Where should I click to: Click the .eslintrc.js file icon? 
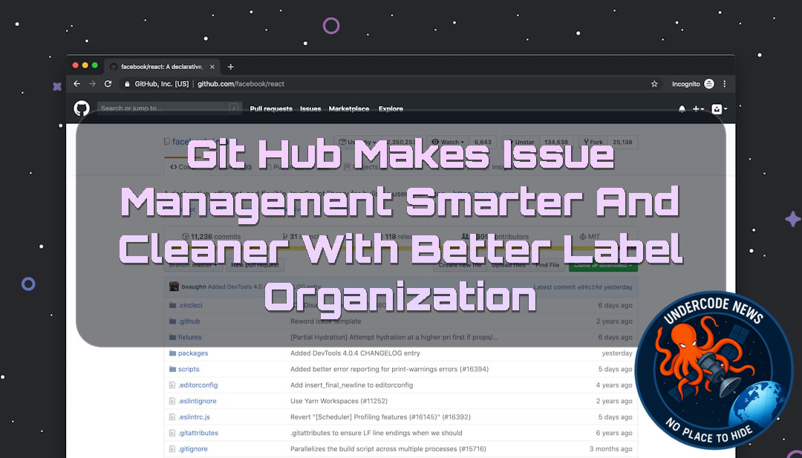[x=172, y=417]
